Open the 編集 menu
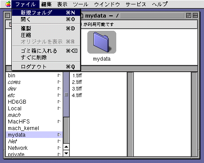Screen dimensions: 204x163 pos(47,4)
